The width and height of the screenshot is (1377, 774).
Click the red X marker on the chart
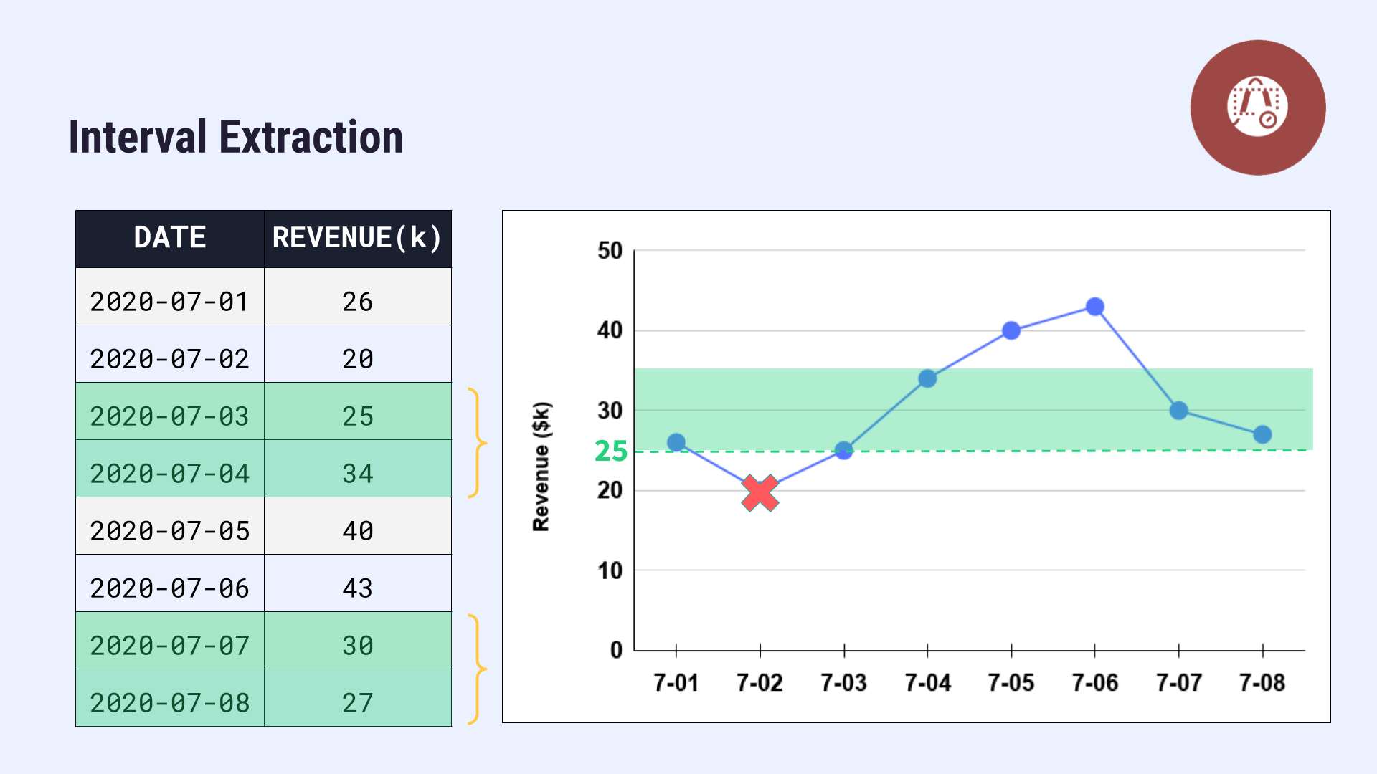click(760, 493)
